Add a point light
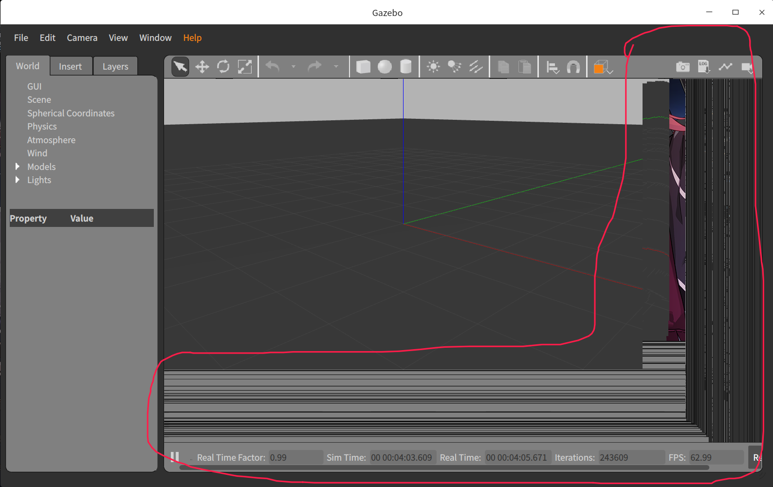The height and width of the screenshot is (487, 773). coord(433,67)
